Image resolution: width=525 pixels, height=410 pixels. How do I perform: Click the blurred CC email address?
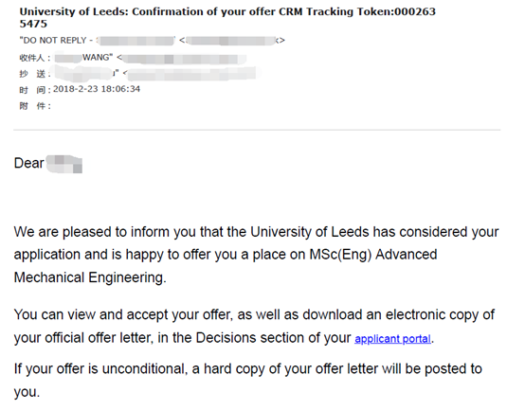[192, 74]
